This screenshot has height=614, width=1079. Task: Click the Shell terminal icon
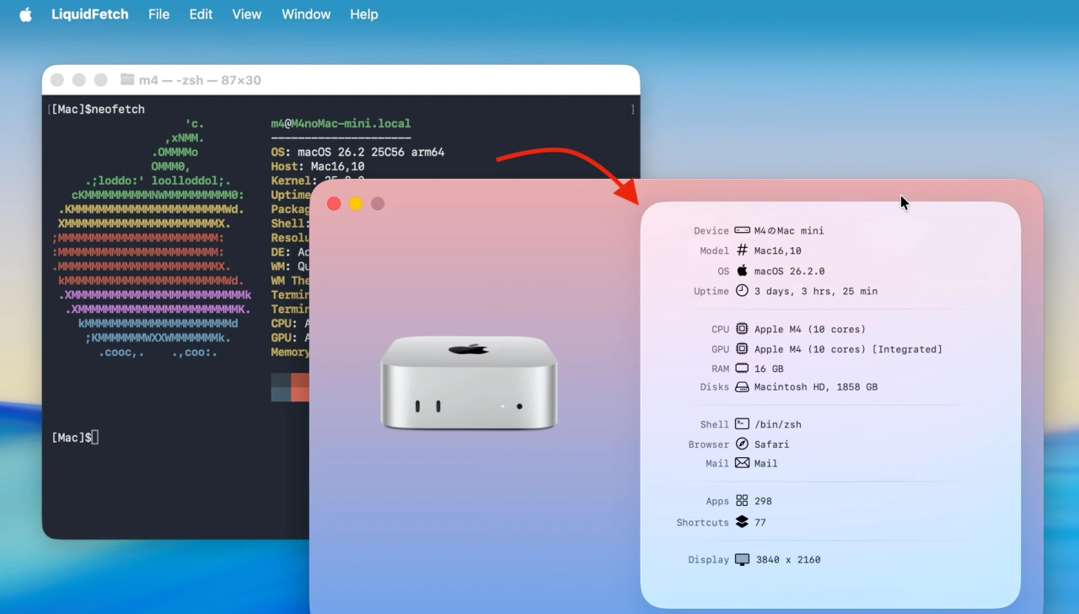(742, 424)
